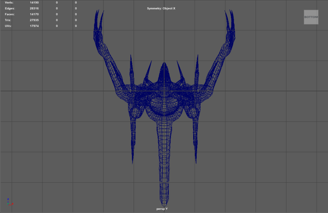The image size is (328, 213).
Task: Select the tip of the long tail
Action: [x=164, y=204]
